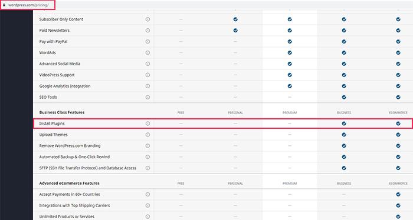The height and width of the screenshot is (220, 413).
Task: Click the Advanced Social Media label
Action: point(60,64)
